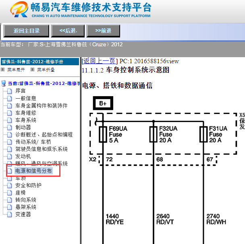This screenshot has height=244, width=245.
Task: Click page icon beside 电源和信号分布
Action: click(x=10, y=171)
